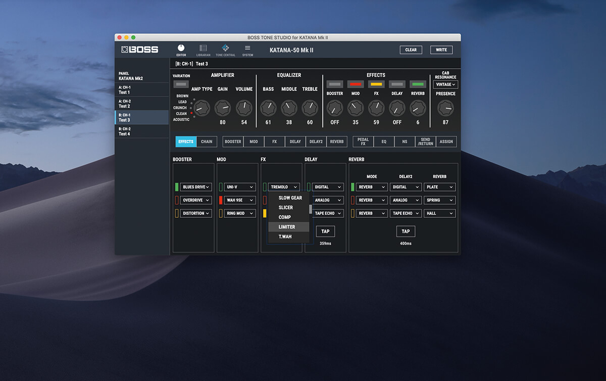Open the Librarian icon

click(203, 50)
